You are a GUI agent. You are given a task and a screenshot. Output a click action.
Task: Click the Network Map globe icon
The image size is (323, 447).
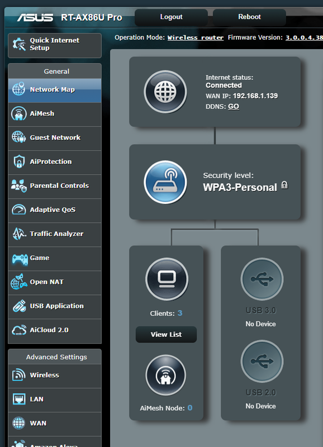[x=18, y=89]
